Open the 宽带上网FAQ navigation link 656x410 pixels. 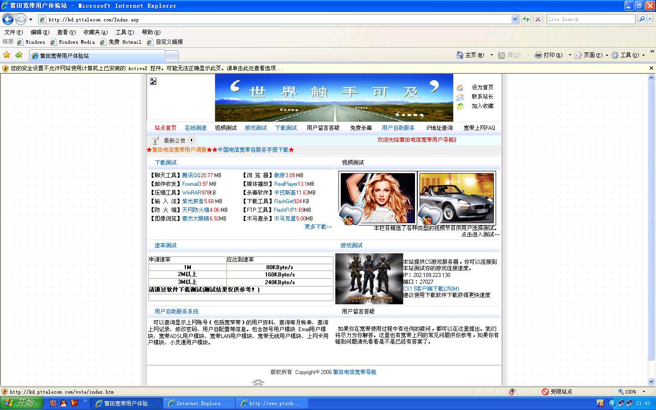pyautogui.click(x=479, y=128)
